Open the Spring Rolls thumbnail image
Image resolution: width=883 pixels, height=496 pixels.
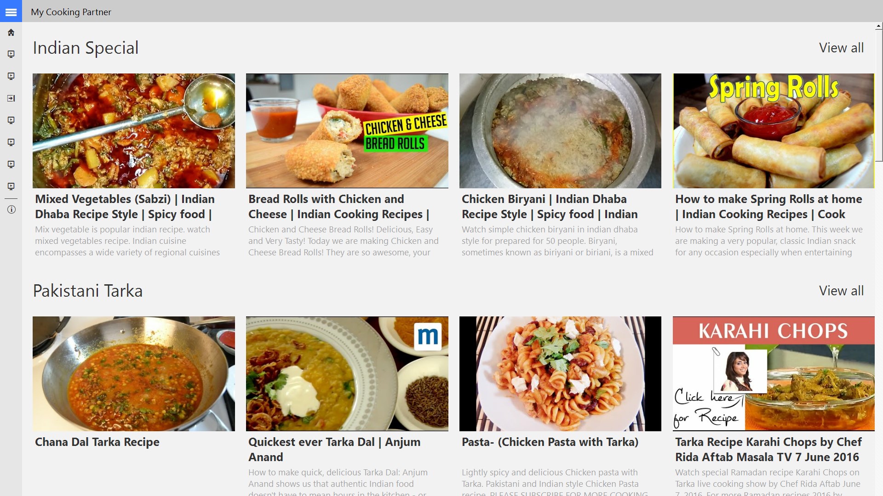(773, 131)
